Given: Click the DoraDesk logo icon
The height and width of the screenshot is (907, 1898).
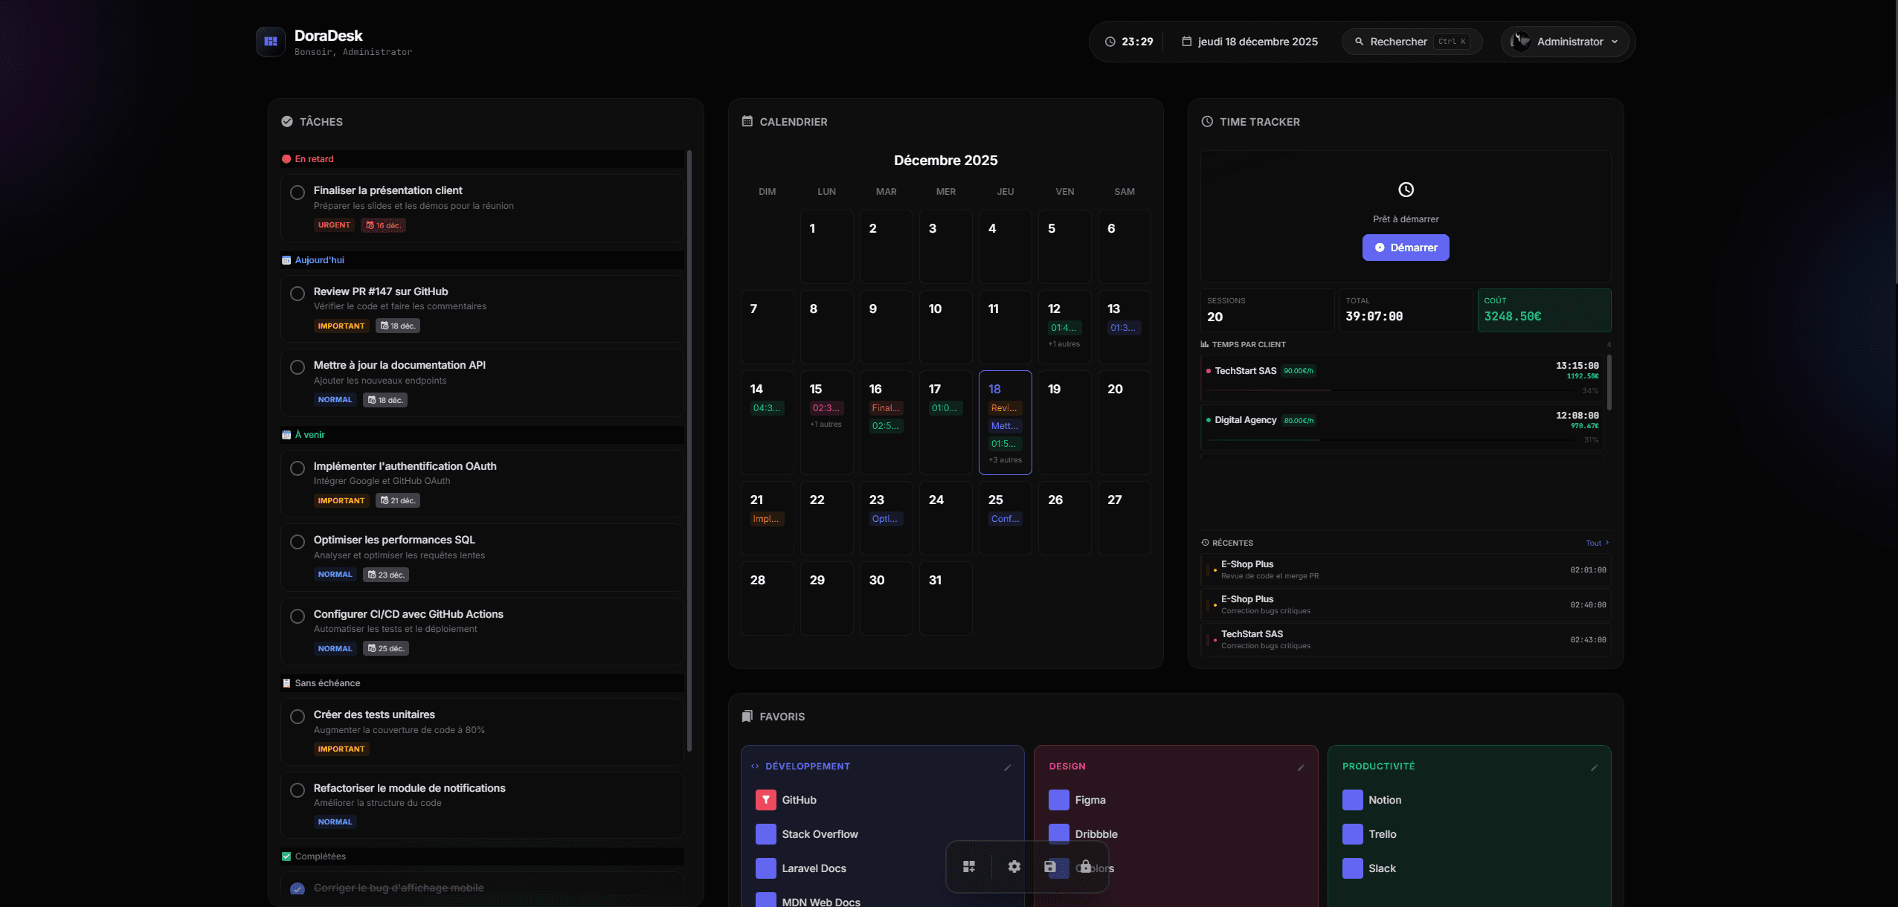Looking at the screenshot, I should coord(270,41).
